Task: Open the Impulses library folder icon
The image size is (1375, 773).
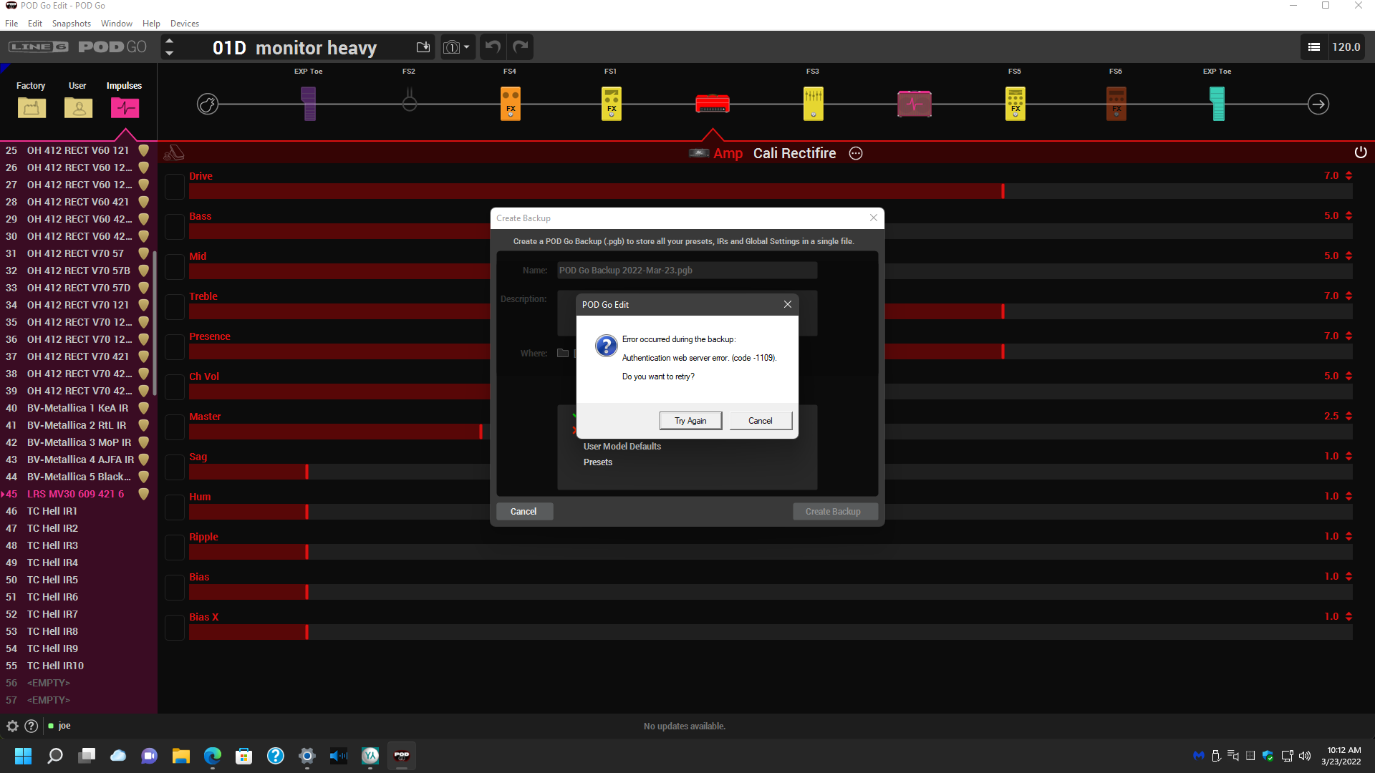Action: pos(125,108)
